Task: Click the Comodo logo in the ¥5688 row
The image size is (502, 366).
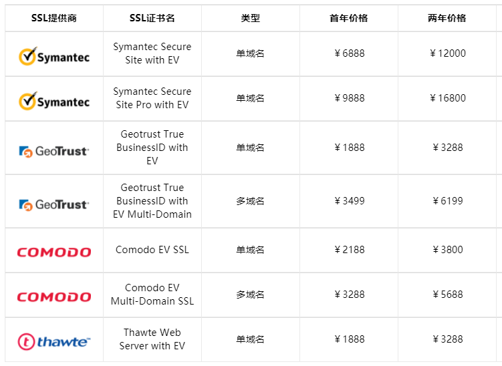Action: 54,297
